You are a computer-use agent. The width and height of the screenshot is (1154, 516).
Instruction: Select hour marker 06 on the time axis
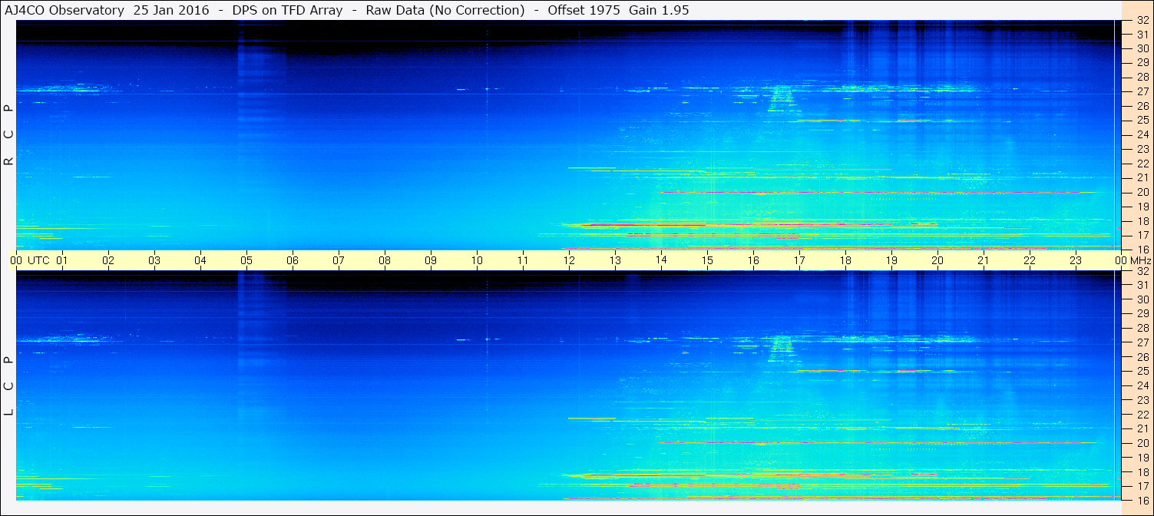coord(293,260)
